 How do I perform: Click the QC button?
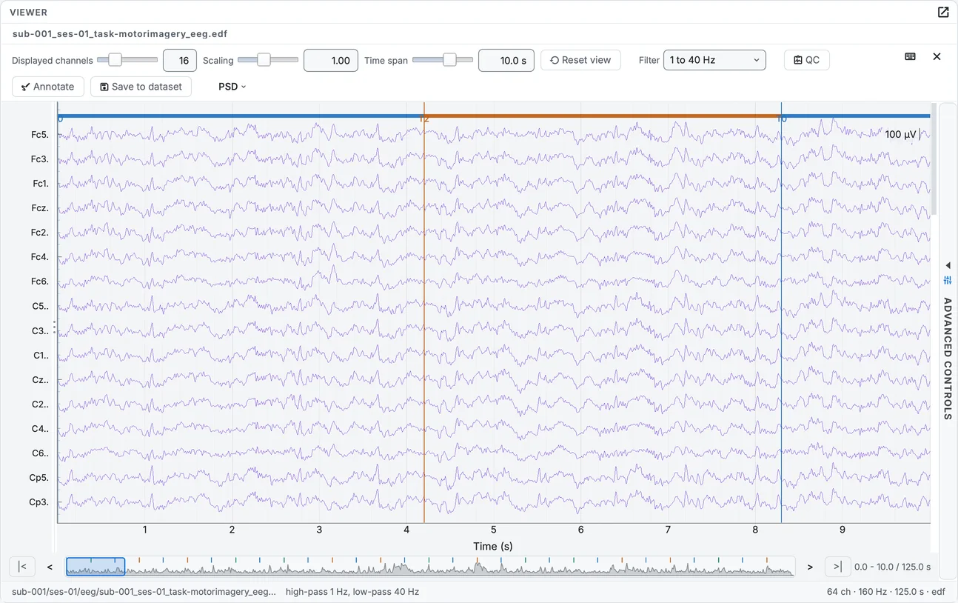(806, 60)
